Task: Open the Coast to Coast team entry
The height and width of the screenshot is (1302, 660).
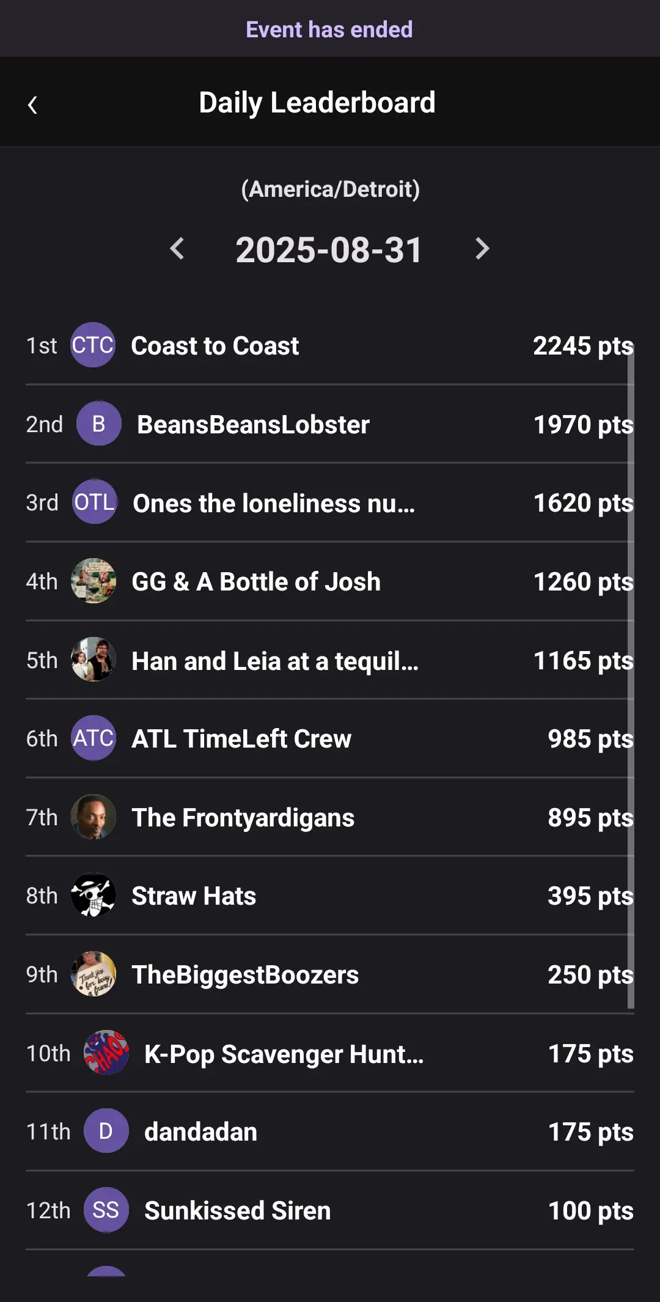Action: click(215, 346)
